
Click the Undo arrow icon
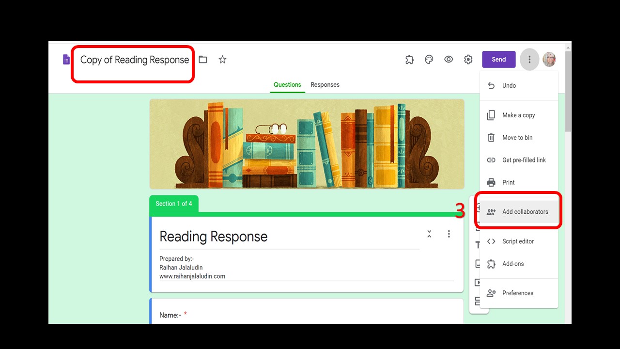click(491, 85)
